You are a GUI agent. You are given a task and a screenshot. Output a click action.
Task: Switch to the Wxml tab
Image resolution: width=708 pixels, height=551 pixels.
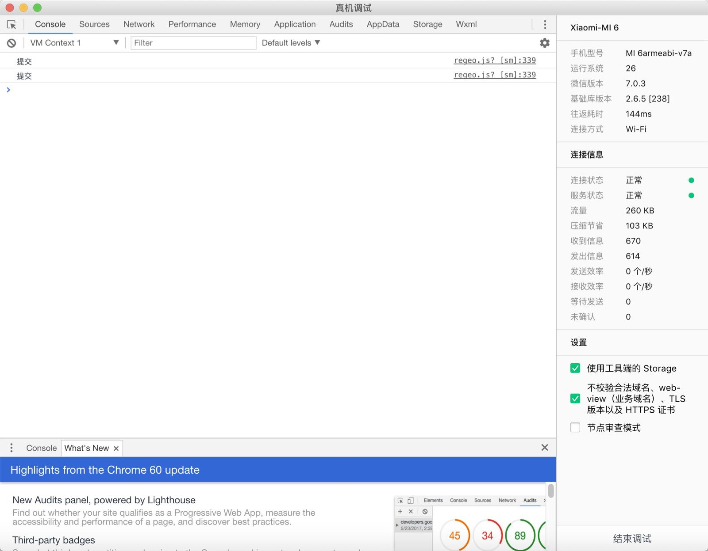click(466, 24)
